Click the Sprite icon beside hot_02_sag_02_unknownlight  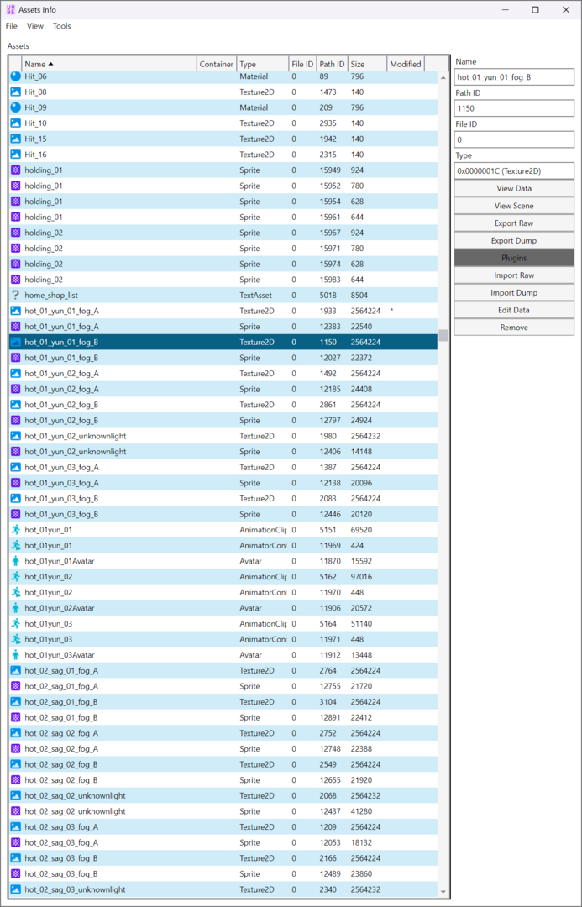[16, 811]
